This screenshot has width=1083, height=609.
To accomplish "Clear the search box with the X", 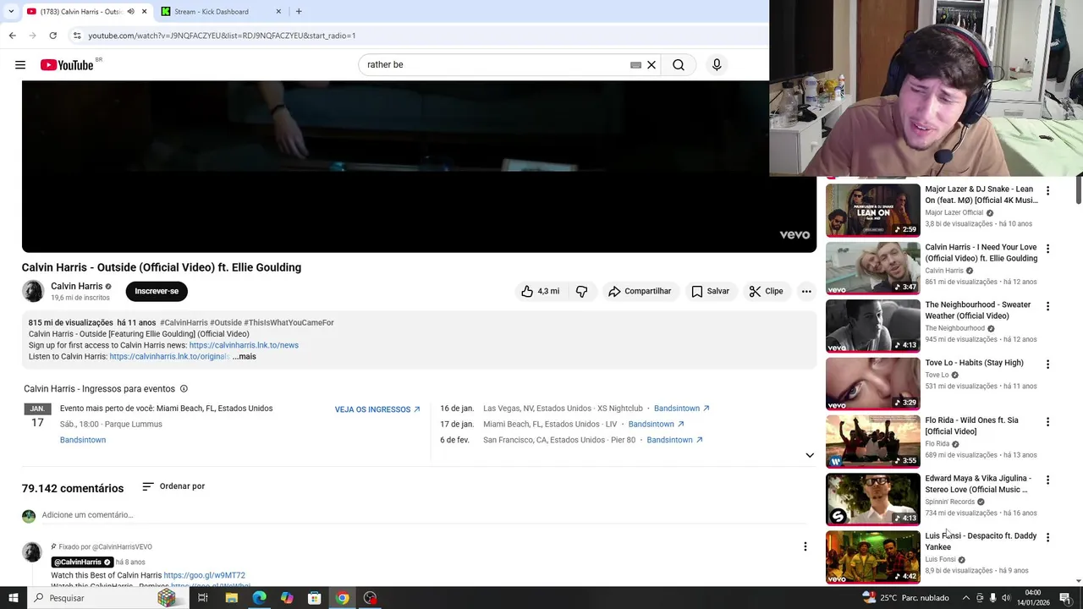I will coord(651,65).
